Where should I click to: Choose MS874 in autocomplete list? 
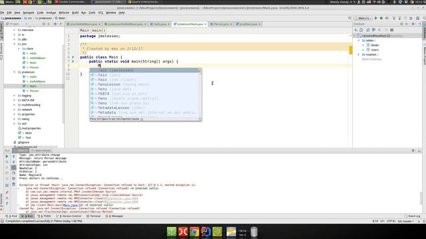(x=146, y=94)
